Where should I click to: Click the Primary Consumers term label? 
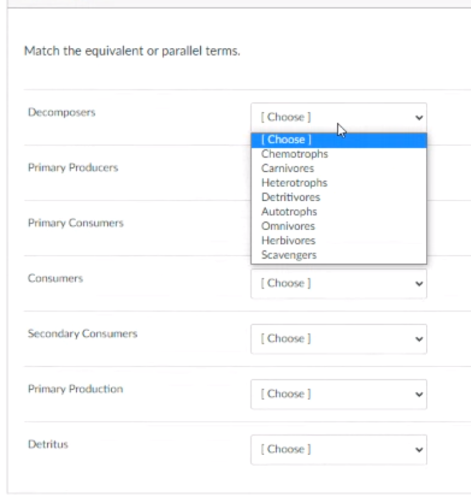pyautogui.click(x=75, y=223)
